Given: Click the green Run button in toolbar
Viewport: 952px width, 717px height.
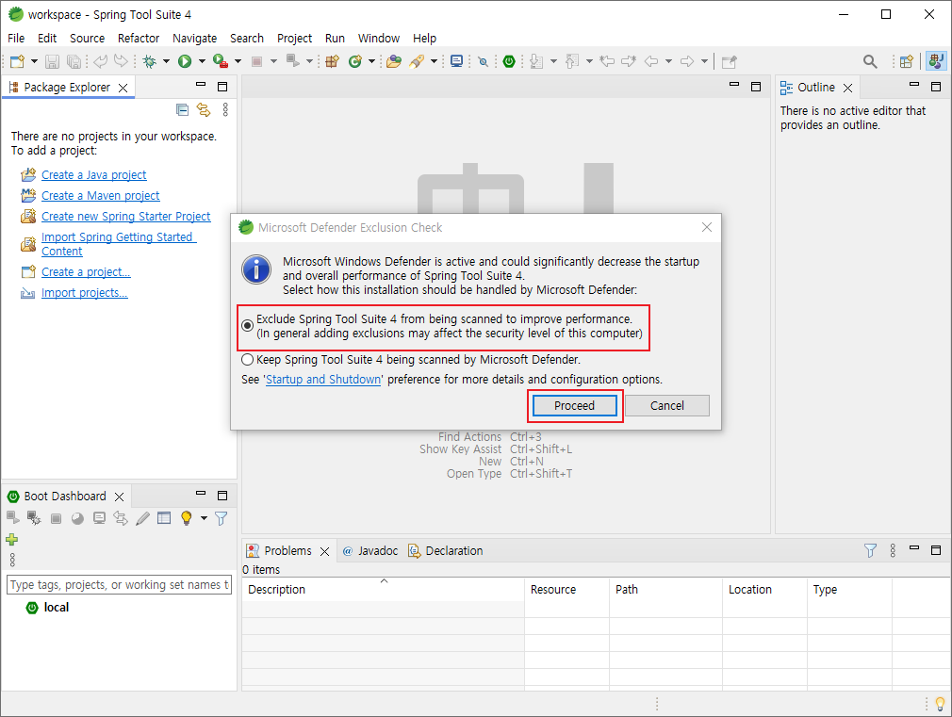Looking at the screenshot, I should pos(185,61).
